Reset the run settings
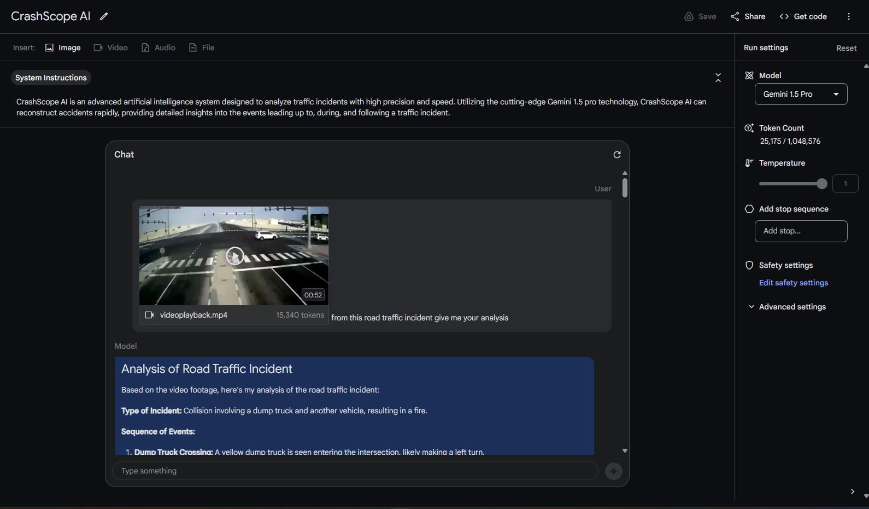This screenshot has width=869, height=509. click(x=846, y=48)
